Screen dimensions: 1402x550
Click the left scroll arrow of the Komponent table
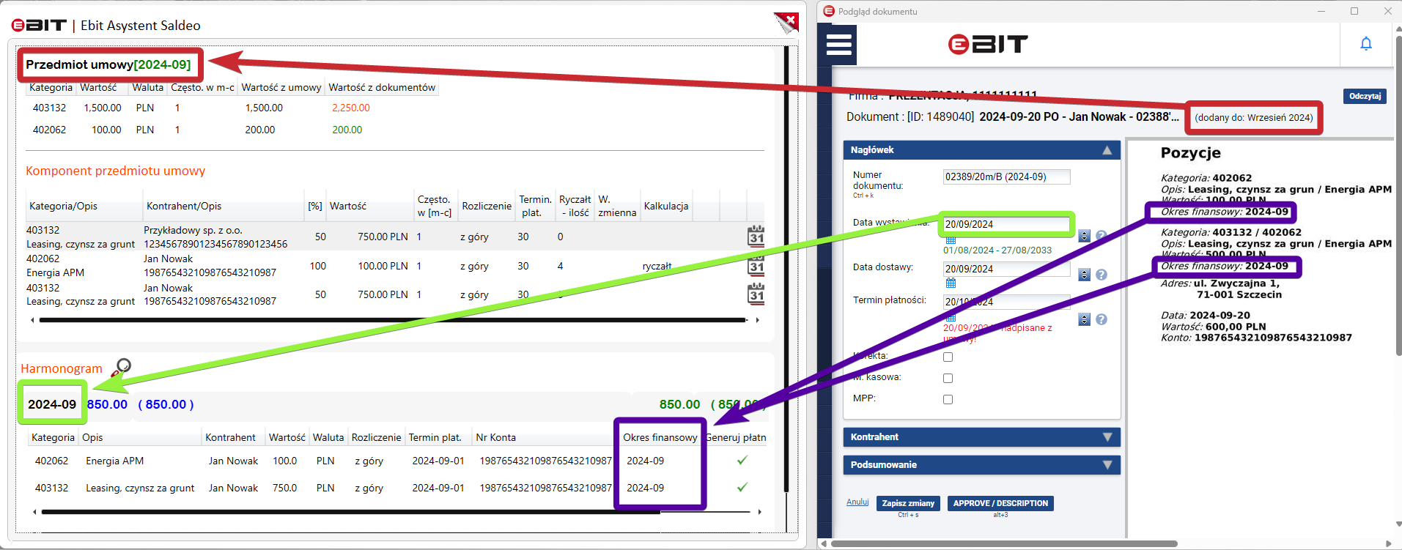click(x=32, y=320)
